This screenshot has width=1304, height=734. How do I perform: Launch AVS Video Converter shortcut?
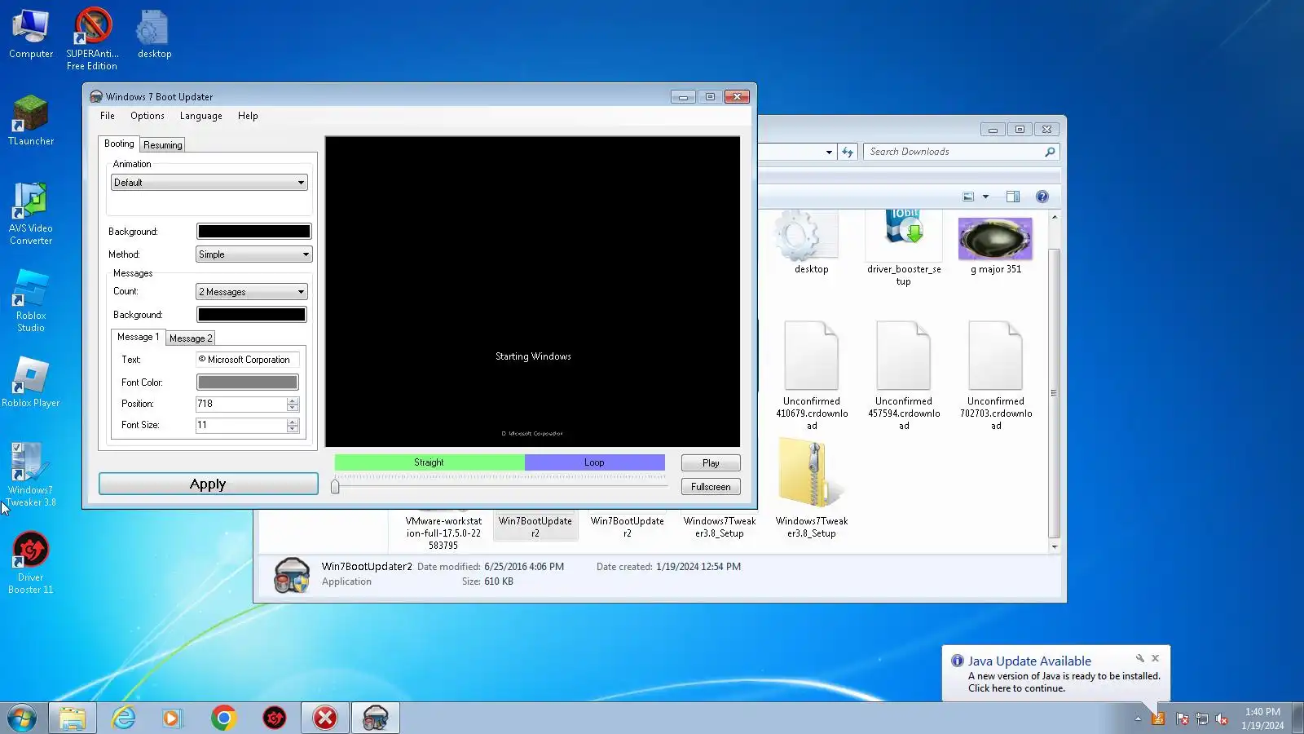(31, 214)
